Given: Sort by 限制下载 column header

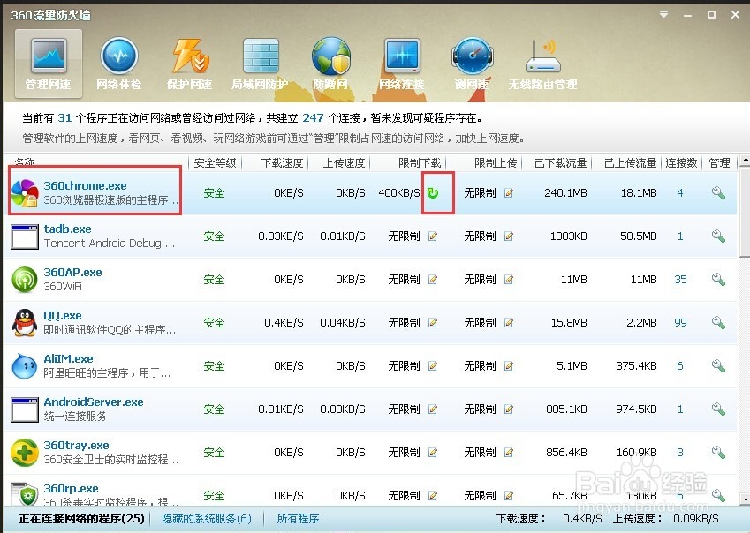Looking at the screenshot, I should click(x=420, y=163).
